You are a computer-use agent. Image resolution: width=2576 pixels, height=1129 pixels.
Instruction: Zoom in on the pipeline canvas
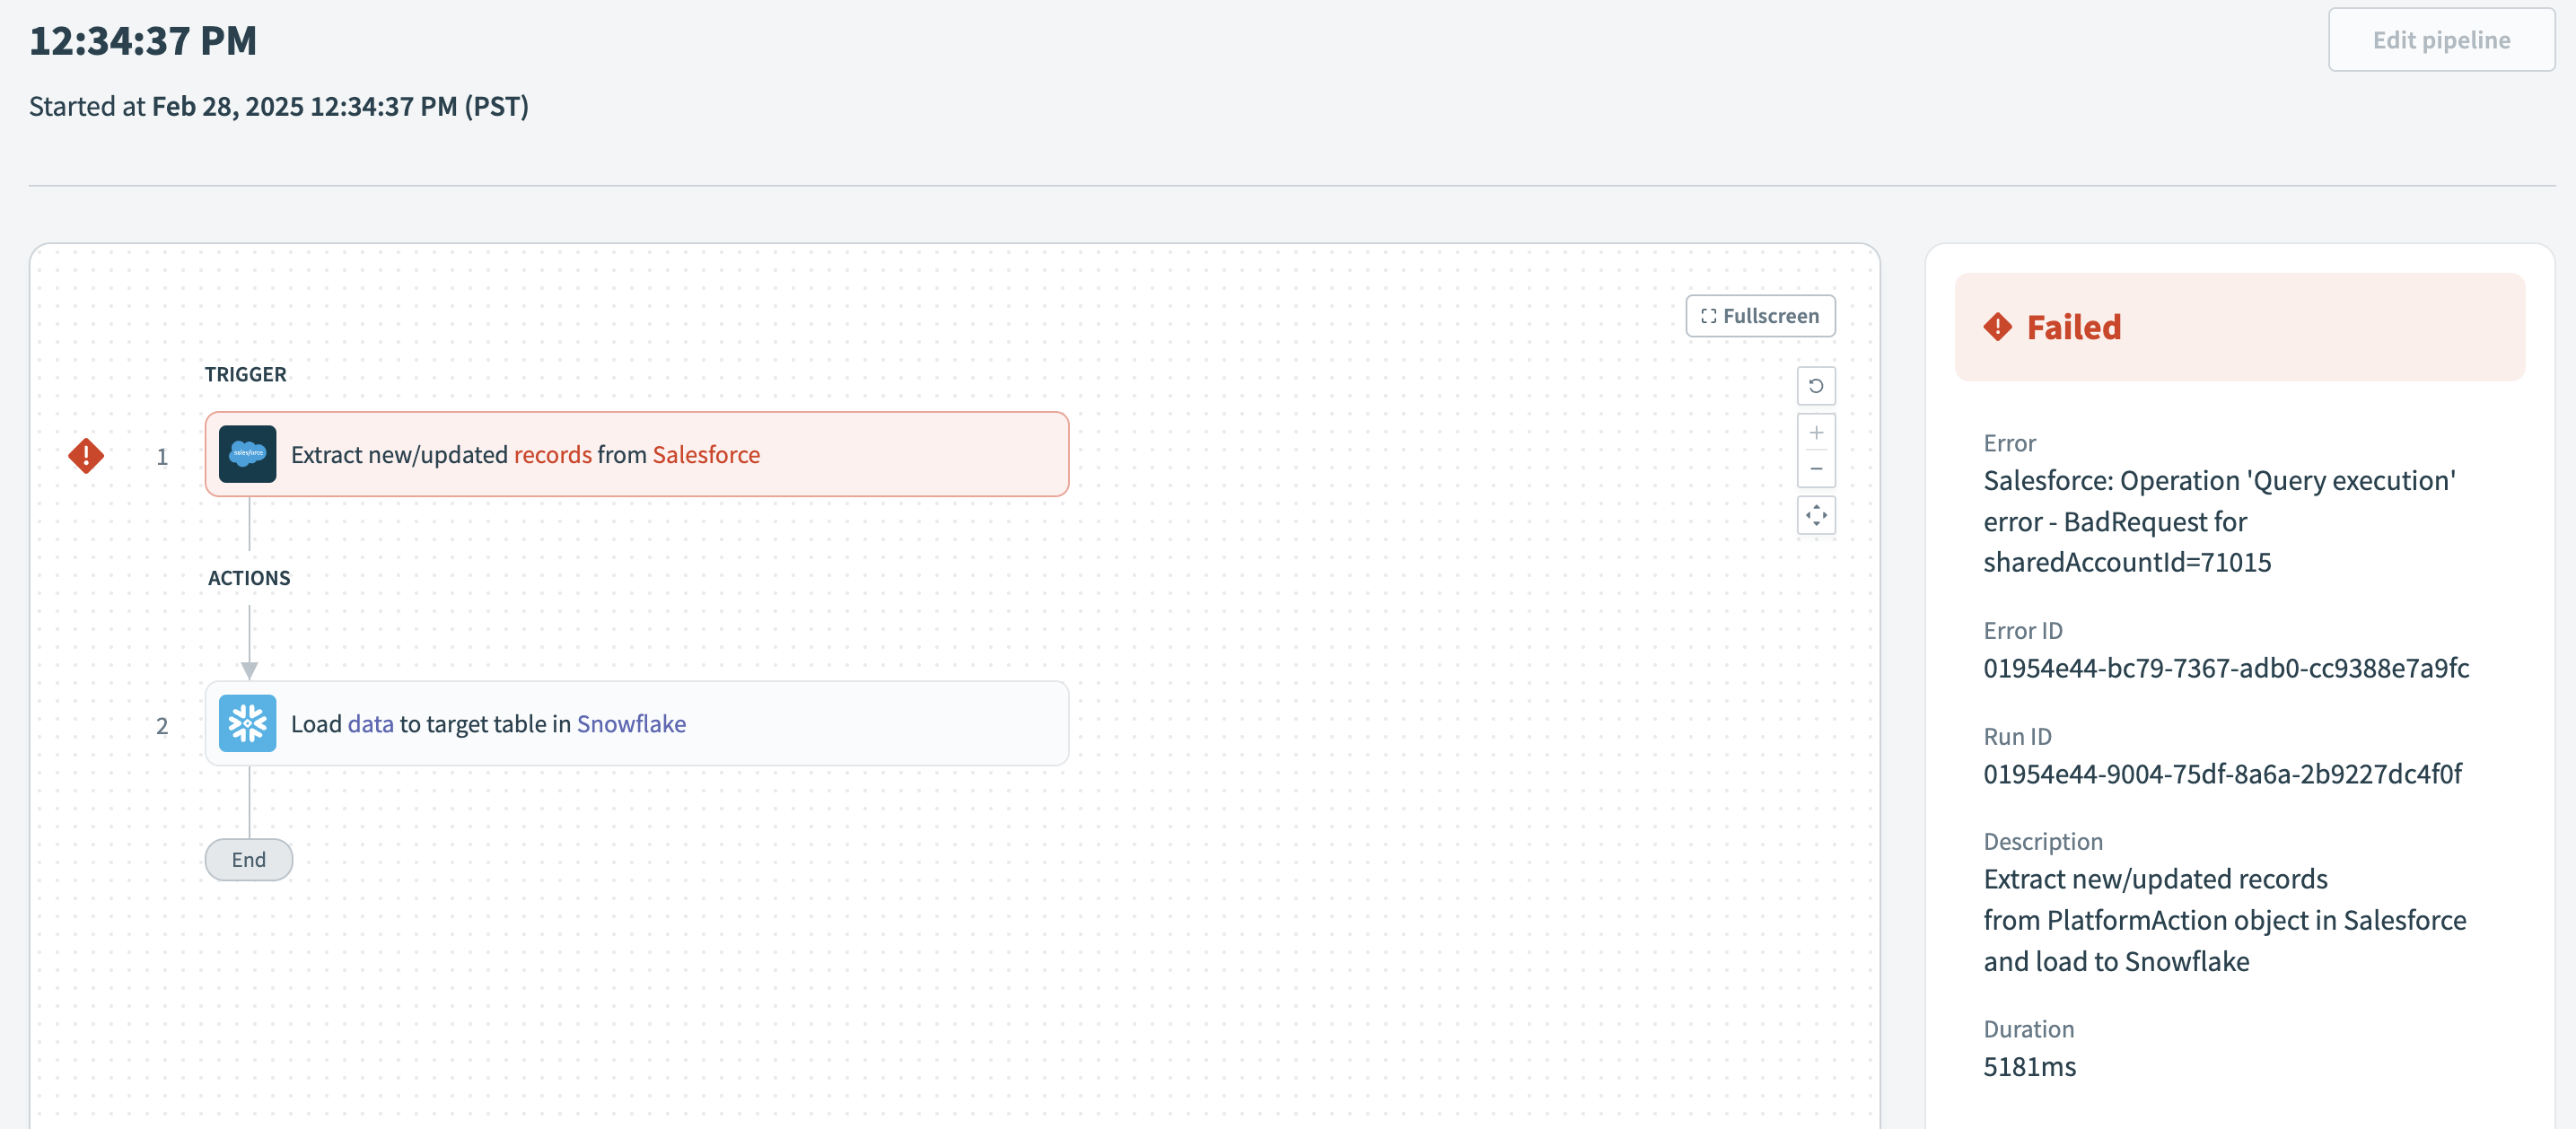click(x=1817, y=434)
